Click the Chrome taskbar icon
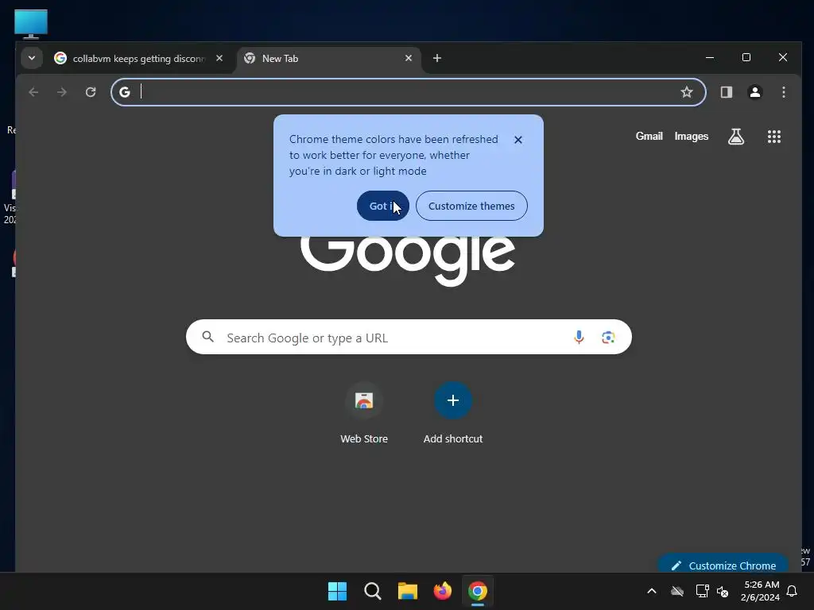The image size is (814, 610). pyautogui.click(x=478, y=591)
